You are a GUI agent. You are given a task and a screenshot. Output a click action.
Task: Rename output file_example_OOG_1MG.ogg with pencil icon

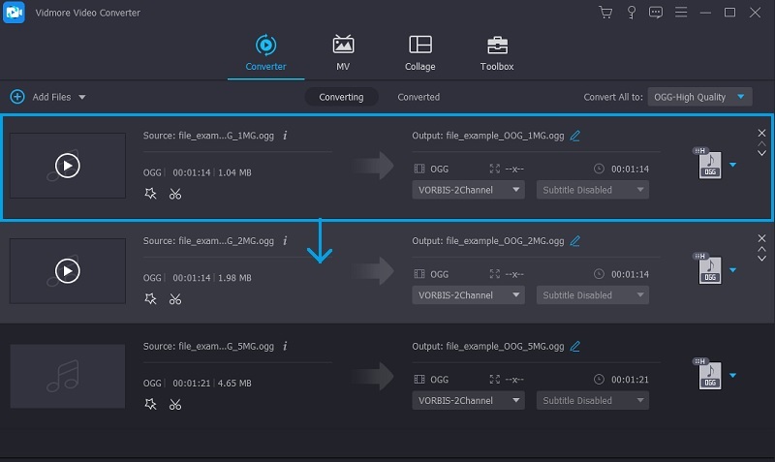click(x=575, y=136)
